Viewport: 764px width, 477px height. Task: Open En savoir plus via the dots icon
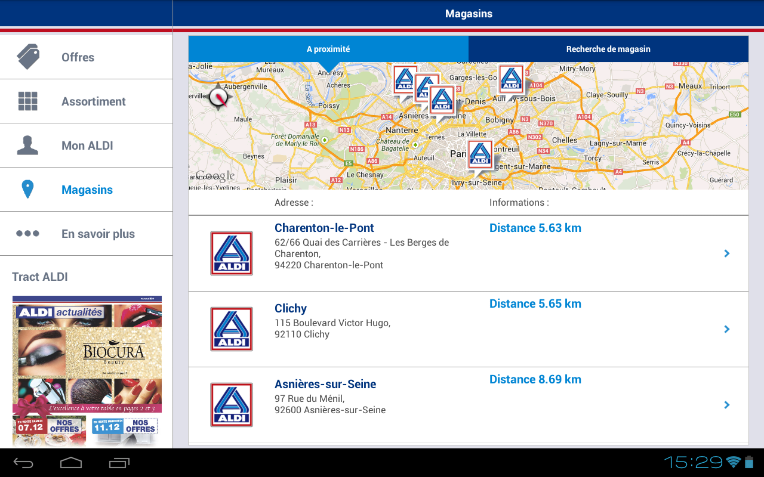[27, 233]
